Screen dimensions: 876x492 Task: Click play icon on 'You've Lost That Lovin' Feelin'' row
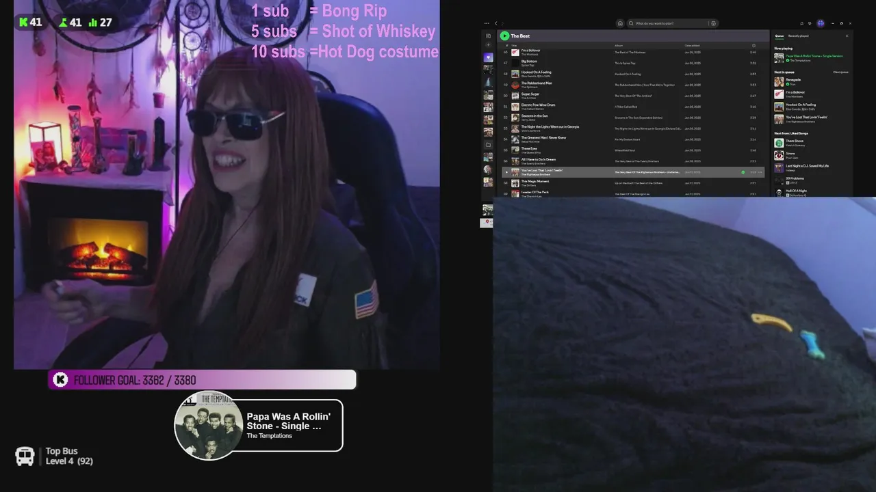[506, 172]
